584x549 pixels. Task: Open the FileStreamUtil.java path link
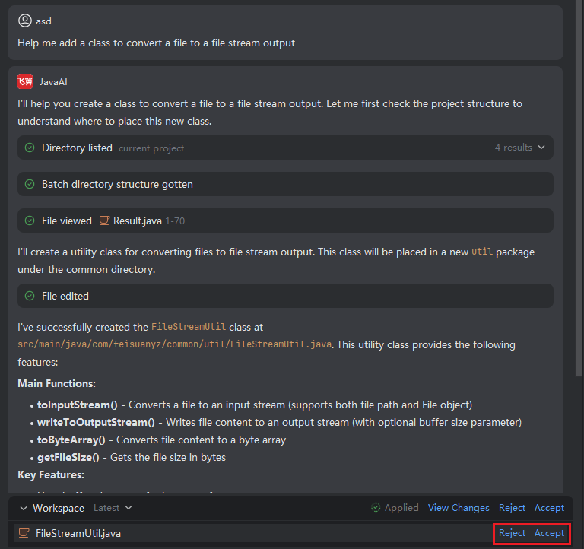175,344
